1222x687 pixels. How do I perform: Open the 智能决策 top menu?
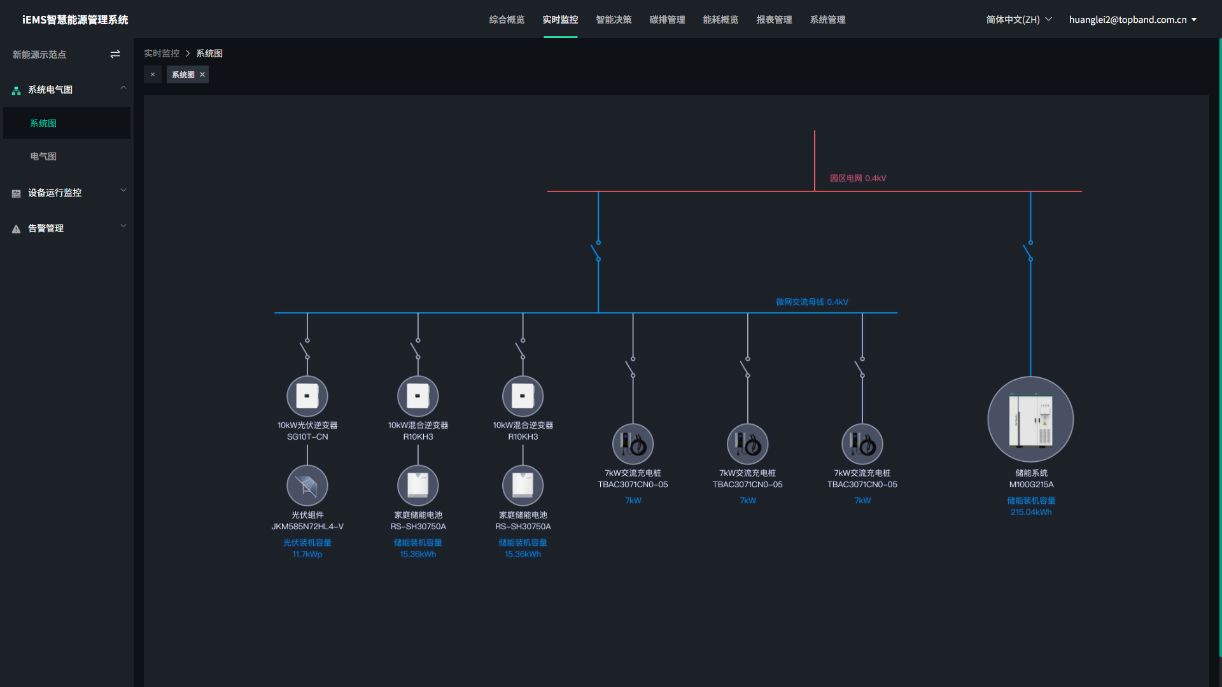(614, 20)
